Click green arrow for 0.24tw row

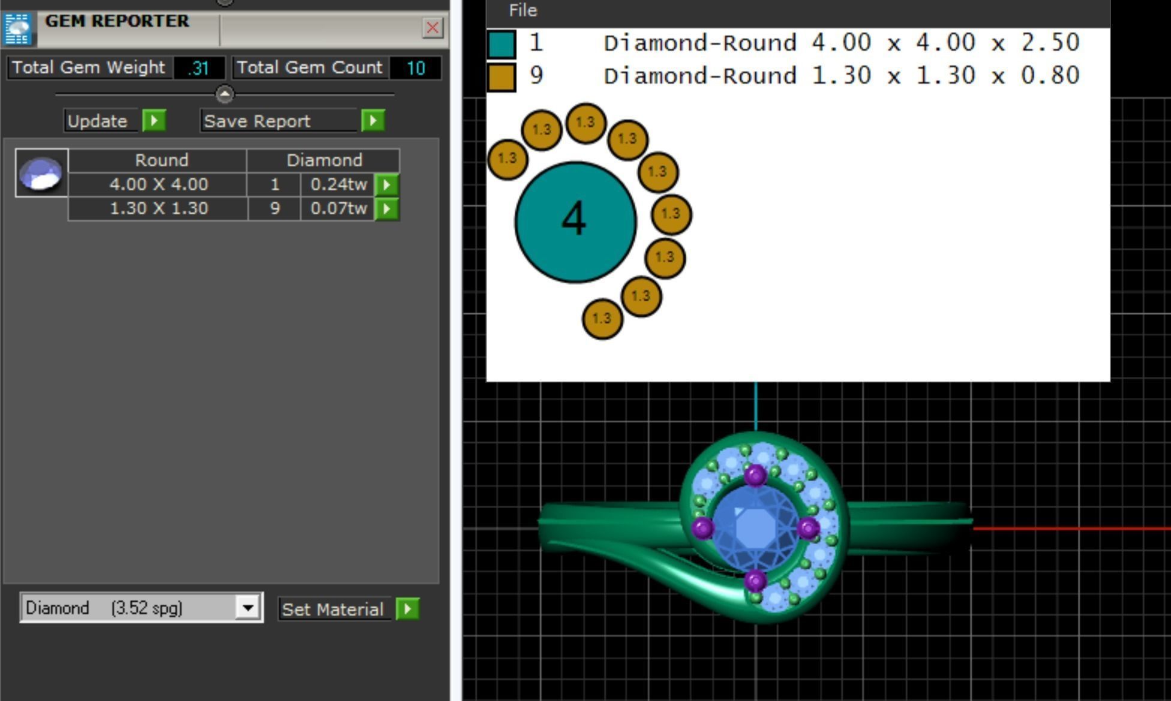(x=386, y=185)
